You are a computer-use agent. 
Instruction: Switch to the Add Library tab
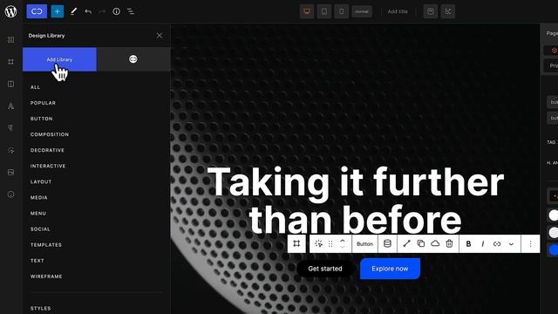coord(59,59)
